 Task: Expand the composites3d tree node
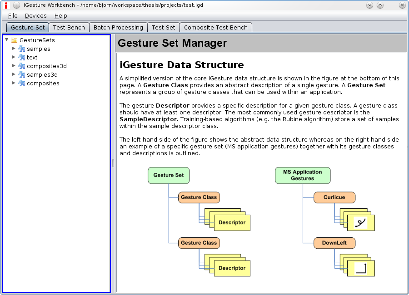[x=14, y=66]
